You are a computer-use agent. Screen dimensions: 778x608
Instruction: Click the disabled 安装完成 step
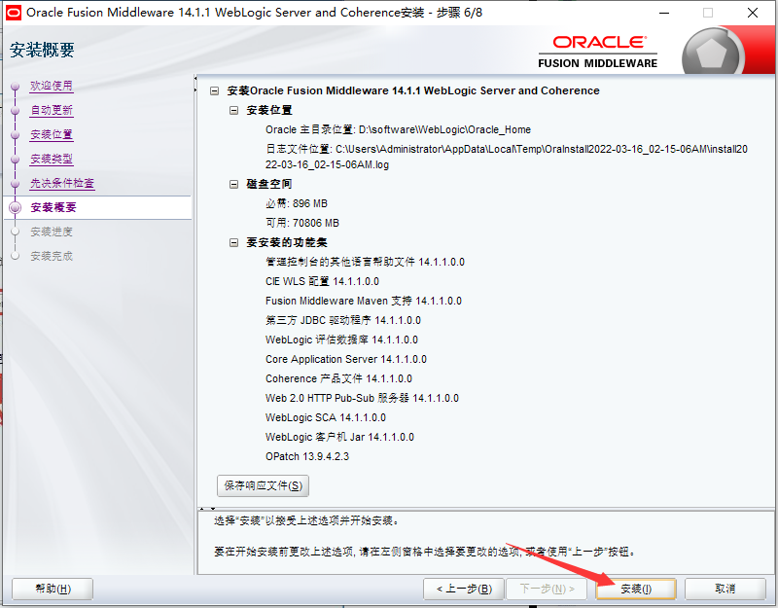pos(52,256)
